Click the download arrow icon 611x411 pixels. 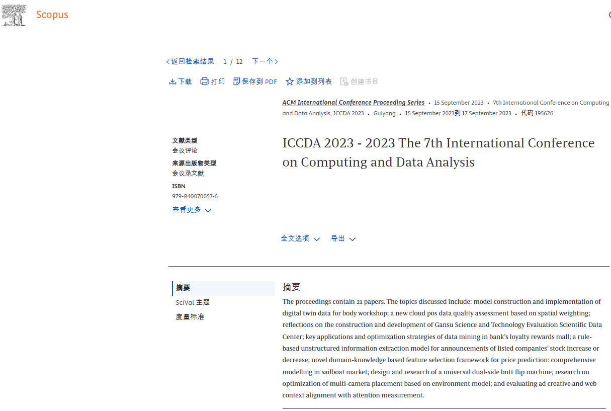coord(172,81)
